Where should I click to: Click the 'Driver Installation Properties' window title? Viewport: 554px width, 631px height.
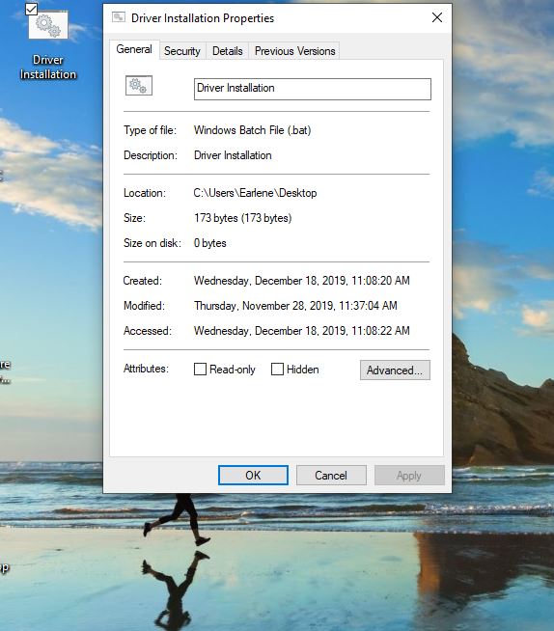(x=203, y=18)
